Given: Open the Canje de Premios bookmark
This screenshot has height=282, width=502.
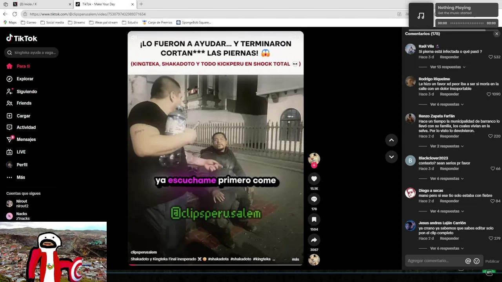Looking at the screenshot, I should point(157,22).
